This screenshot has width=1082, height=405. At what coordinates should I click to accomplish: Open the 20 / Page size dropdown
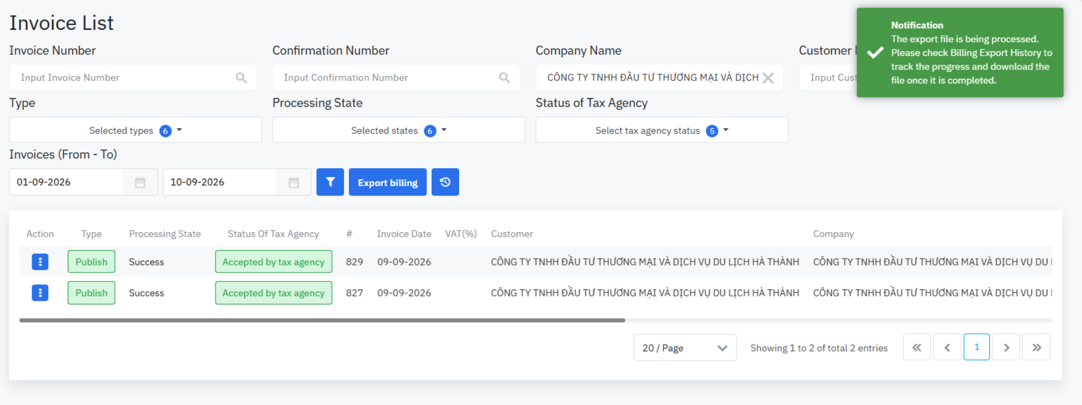coord(685,348)
